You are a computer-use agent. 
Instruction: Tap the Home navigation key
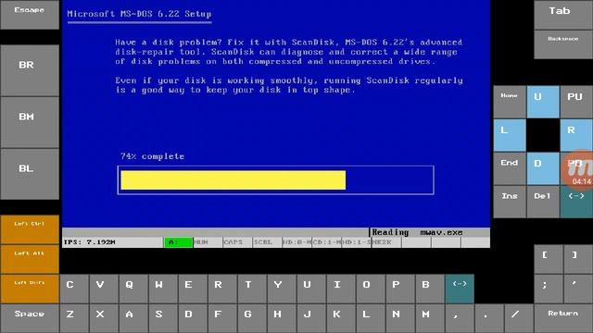point(510,102)
